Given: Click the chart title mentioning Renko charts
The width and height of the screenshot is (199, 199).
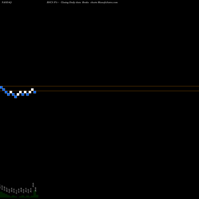Looking at the screenshot, I should pyautogui.click(x=82, y=2).
